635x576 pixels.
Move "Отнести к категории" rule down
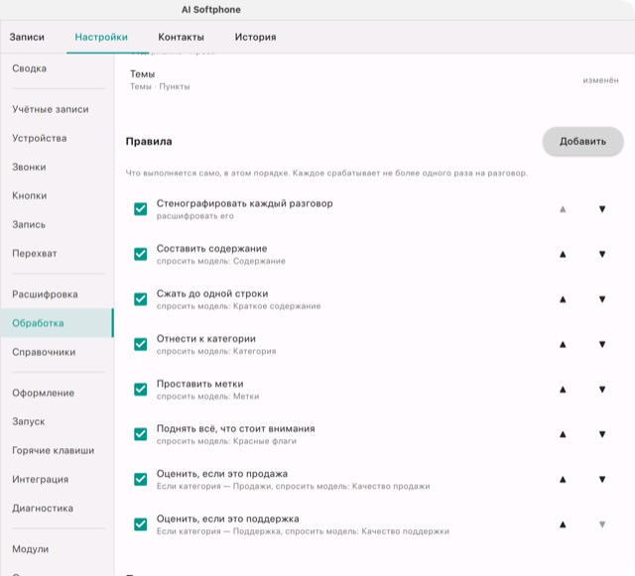click(x=602, y=344)
